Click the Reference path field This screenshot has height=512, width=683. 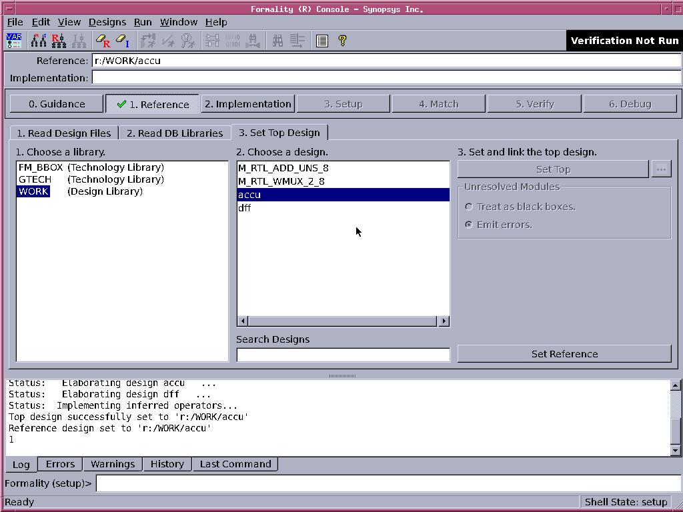[x=386, y=61]
